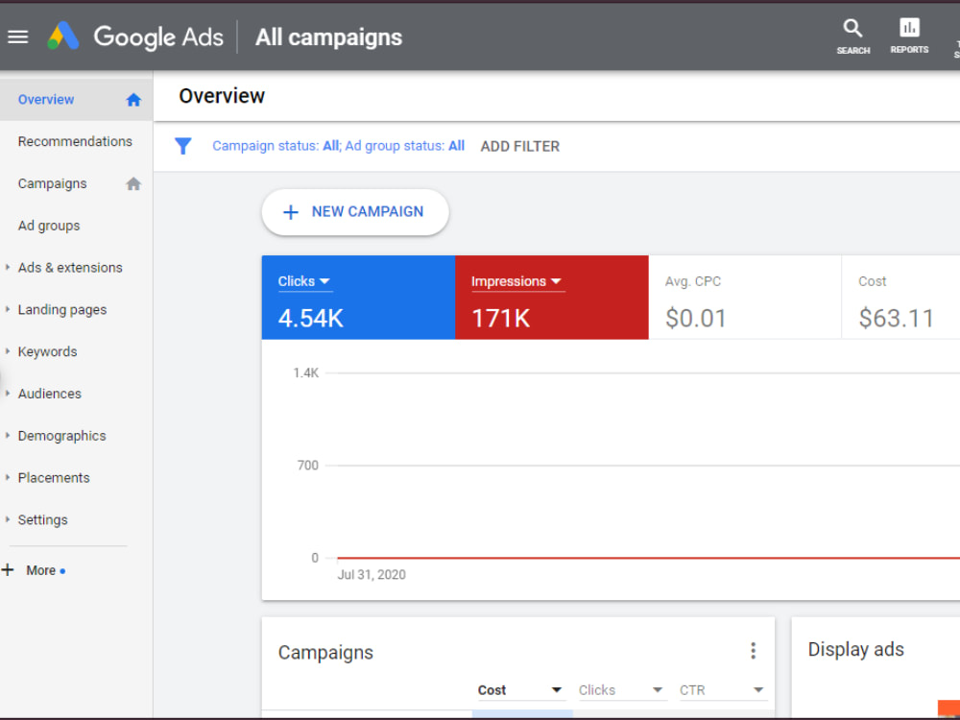Expand Audiences section

8,393
